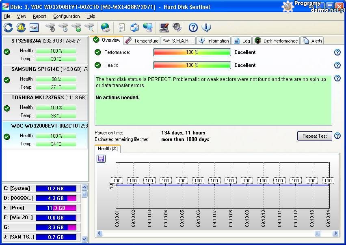The width and height of the screenshot is (346, 245).
Task: Click the help icon next to Performance
Action: click(x=337, y=52)
